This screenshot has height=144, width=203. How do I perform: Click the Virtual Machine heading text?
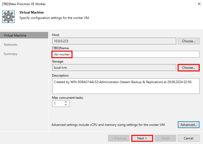(x=32, y=12)
